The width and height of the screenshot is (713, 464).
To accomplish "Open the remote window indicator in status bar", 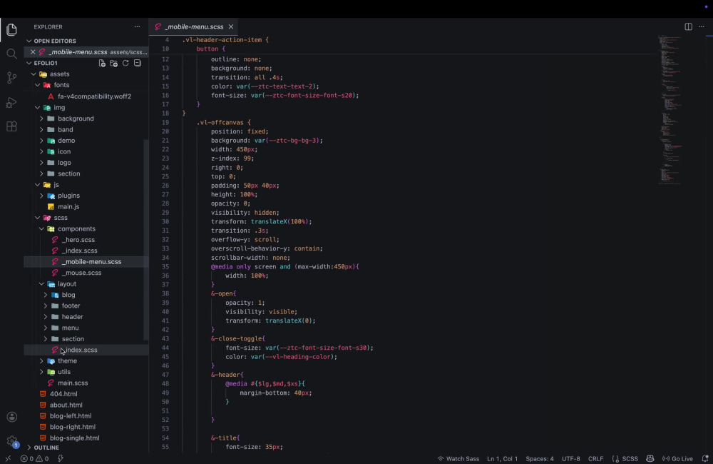I will click(8, 458).
